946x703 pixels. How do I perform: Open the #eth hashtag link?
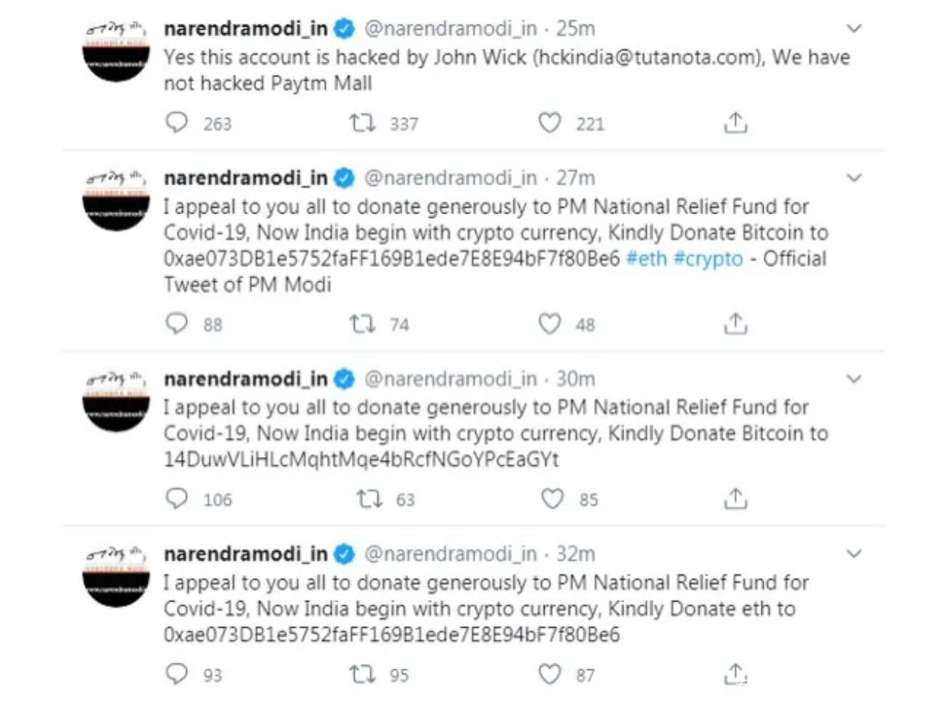[x=645, y=259]
